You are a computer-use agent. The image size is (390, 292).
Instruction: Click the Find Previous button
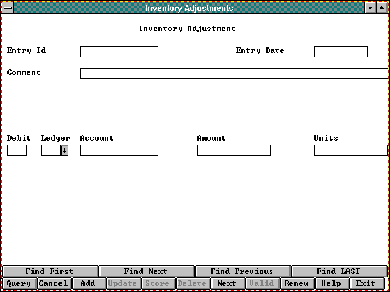coord(242,271)
